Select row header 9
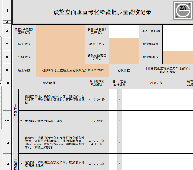The height and width of the screenshot is (170, 193). tap(7, 70)
